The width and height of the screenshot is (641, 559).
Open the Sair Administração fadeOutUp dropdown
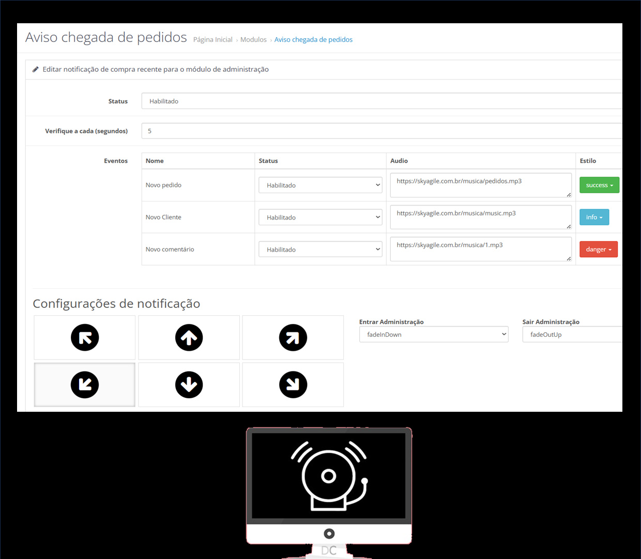click(572, 334)
